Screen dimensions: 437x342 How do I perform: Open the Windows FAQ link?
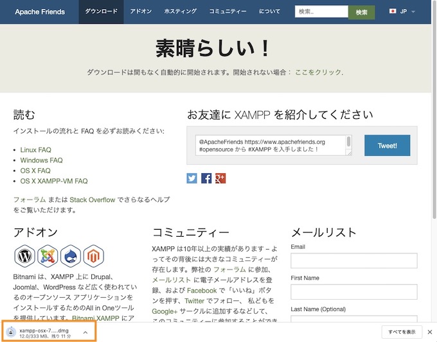(x=42, y=160)
